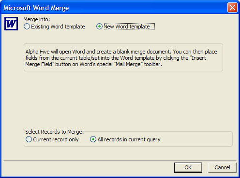Click the Microsoft Word W icon
Image resolution: width=240 pixels, height=178 pixels.
click(x=11, y=24)
